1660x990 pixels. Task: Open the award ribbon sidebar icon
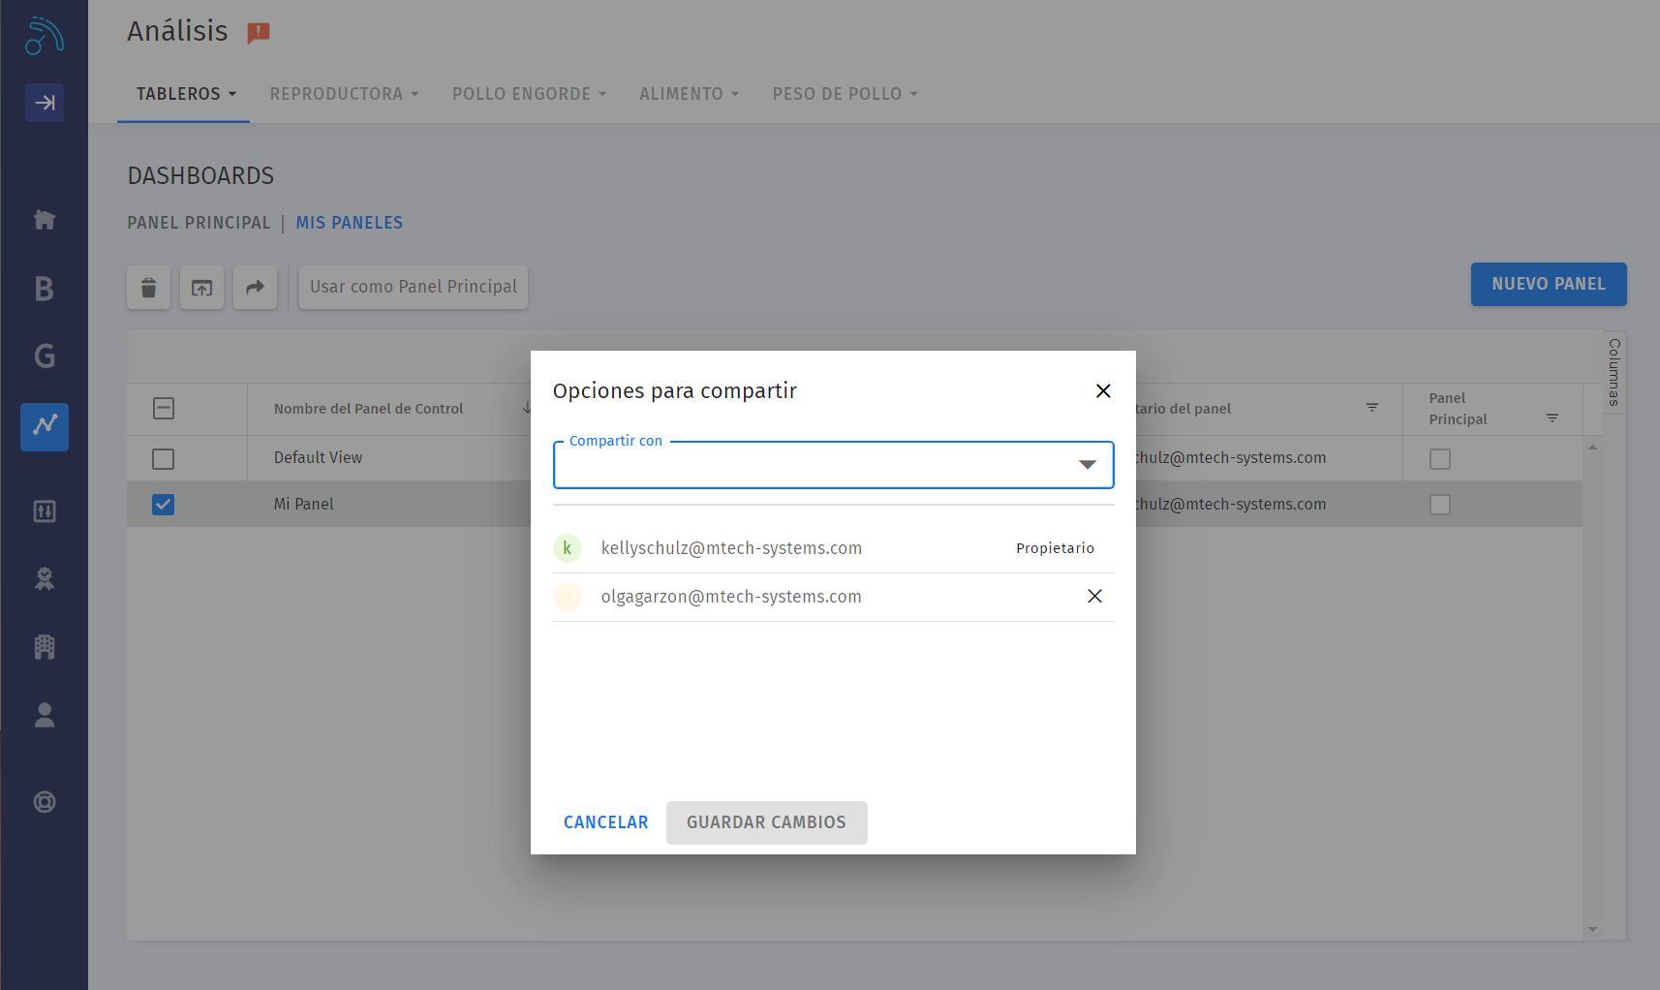click(x=45, y=579)
